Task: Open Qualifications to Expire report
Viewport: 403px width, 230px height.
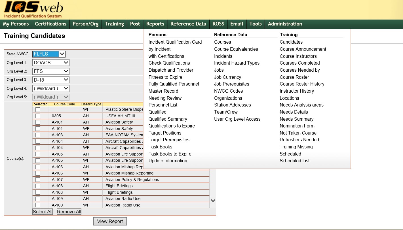Action: point(172,126)
